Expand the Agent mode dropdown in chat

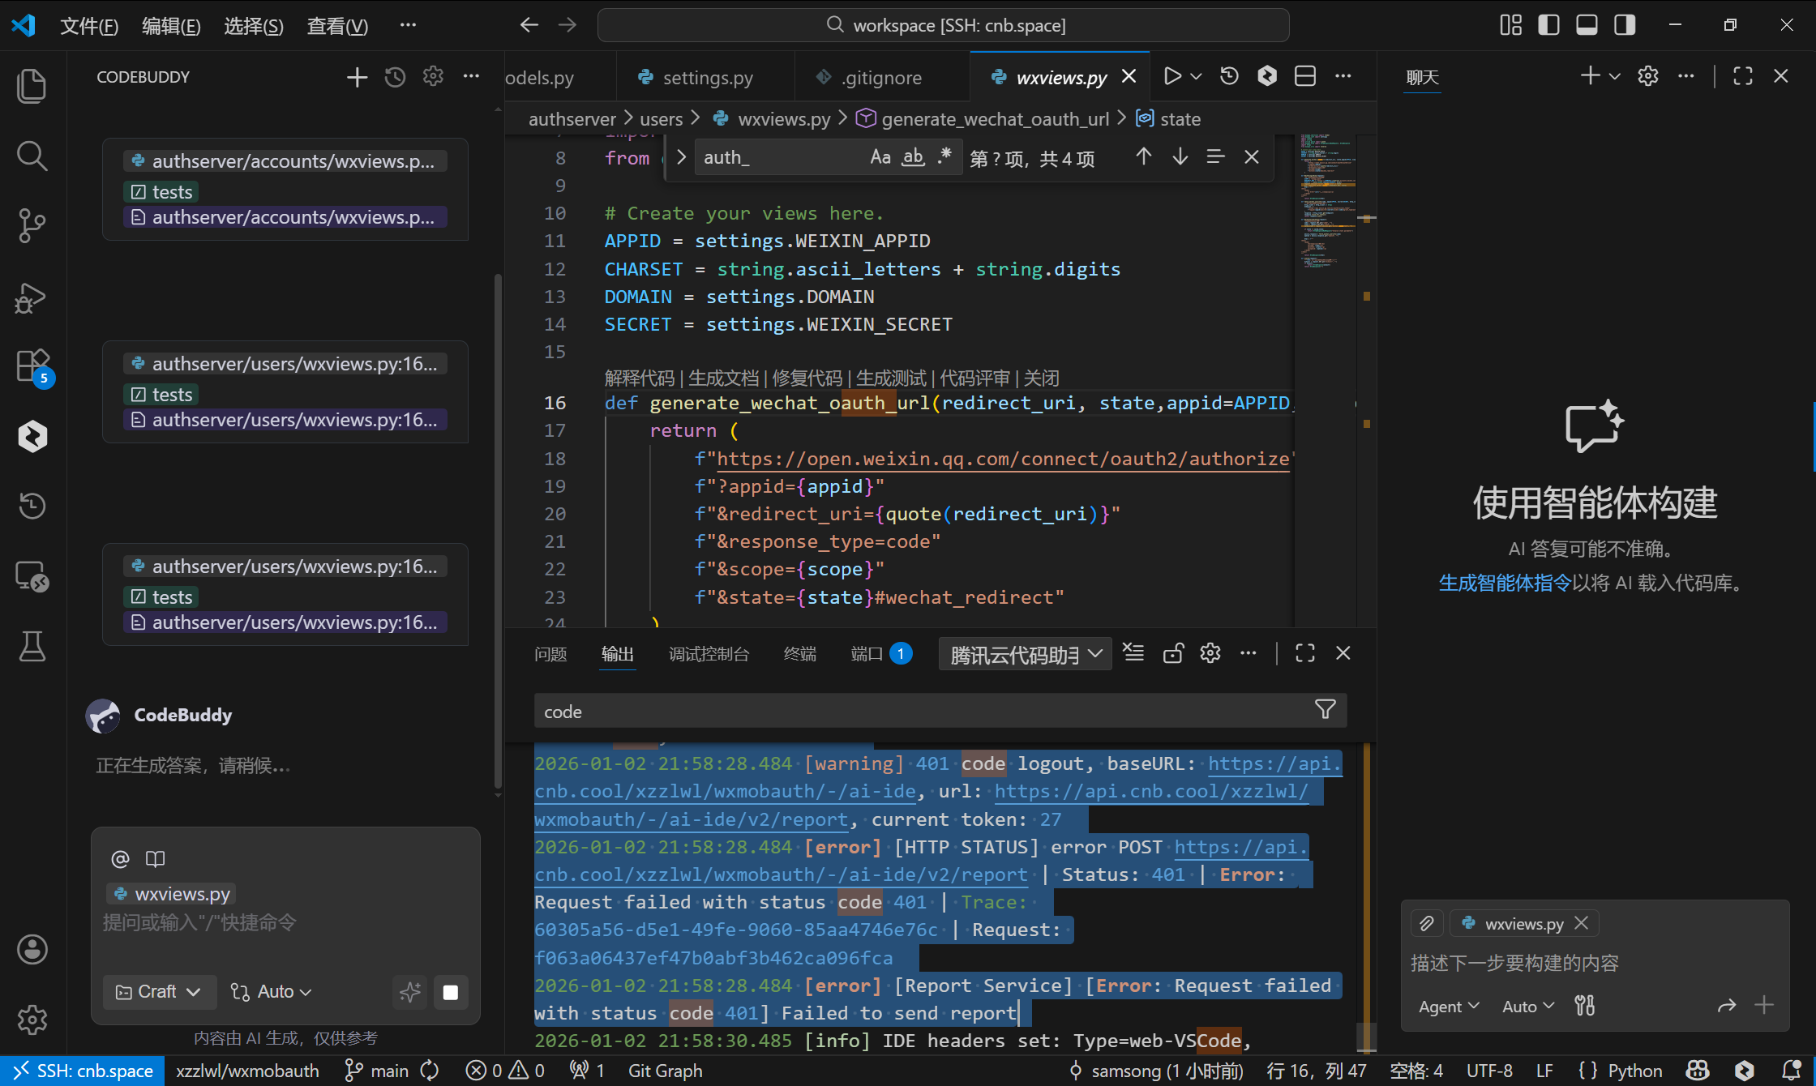coord(1448,1006)
